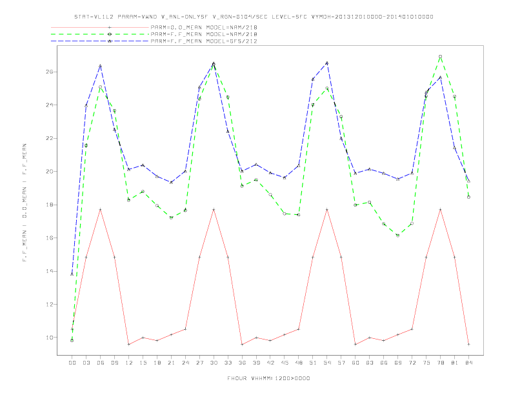Image resolution: width=511 pixels, height=395 pixels.
Task: Click x-axis tick label 78
Action: (x=440, y=363)
